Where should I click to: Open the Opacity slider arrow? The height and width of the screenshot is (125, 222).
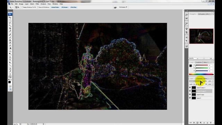(x=213, y=81)
